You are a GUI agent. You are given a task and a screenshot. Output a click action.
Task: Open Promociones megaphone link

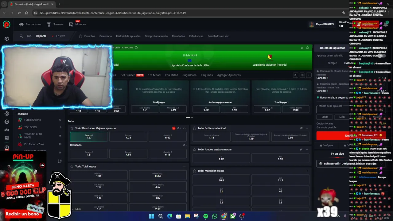click(x=30, y=24)
